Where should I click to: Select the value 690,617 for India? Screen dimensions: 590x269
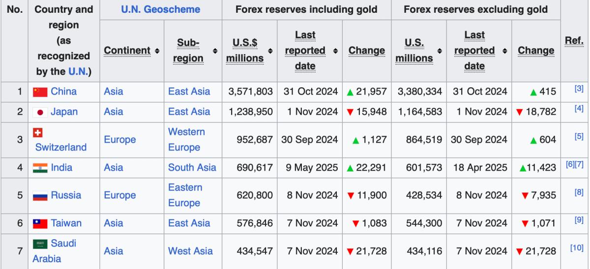[x=256, y=168]
